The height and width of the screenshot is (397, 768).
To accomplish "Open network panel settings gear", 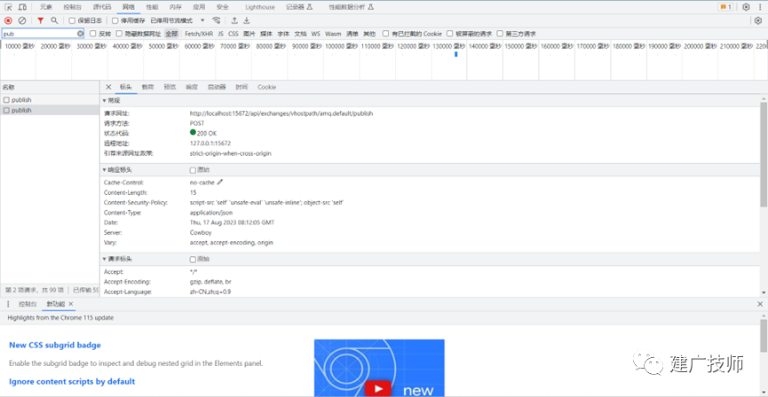I will click(757, 20).
